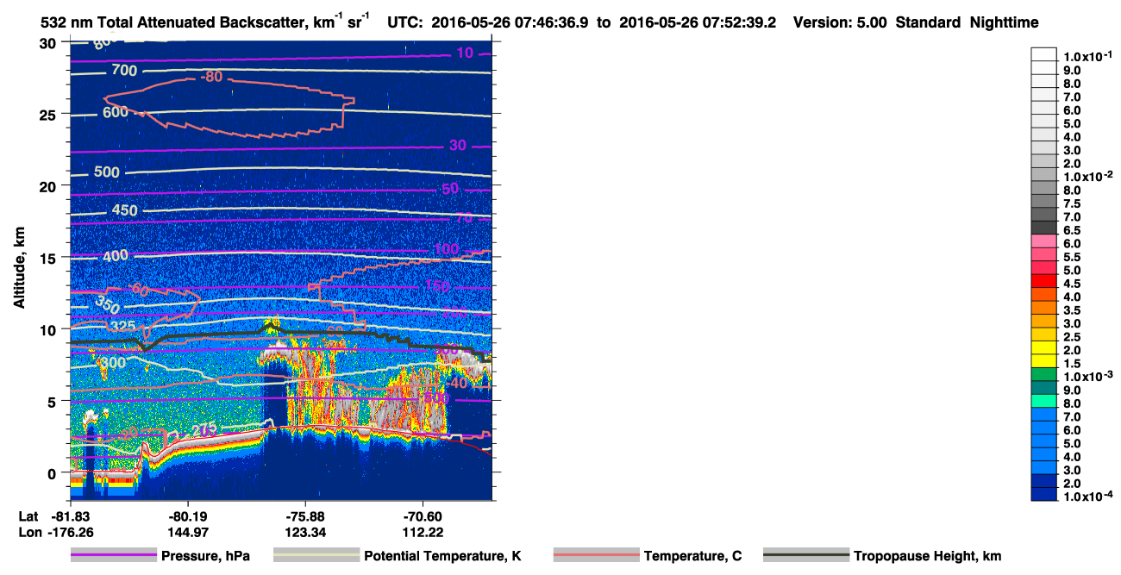Screen dimensions: 1121x575
Task: Click the color bar label 5.5
Action: pos(1072,256)
